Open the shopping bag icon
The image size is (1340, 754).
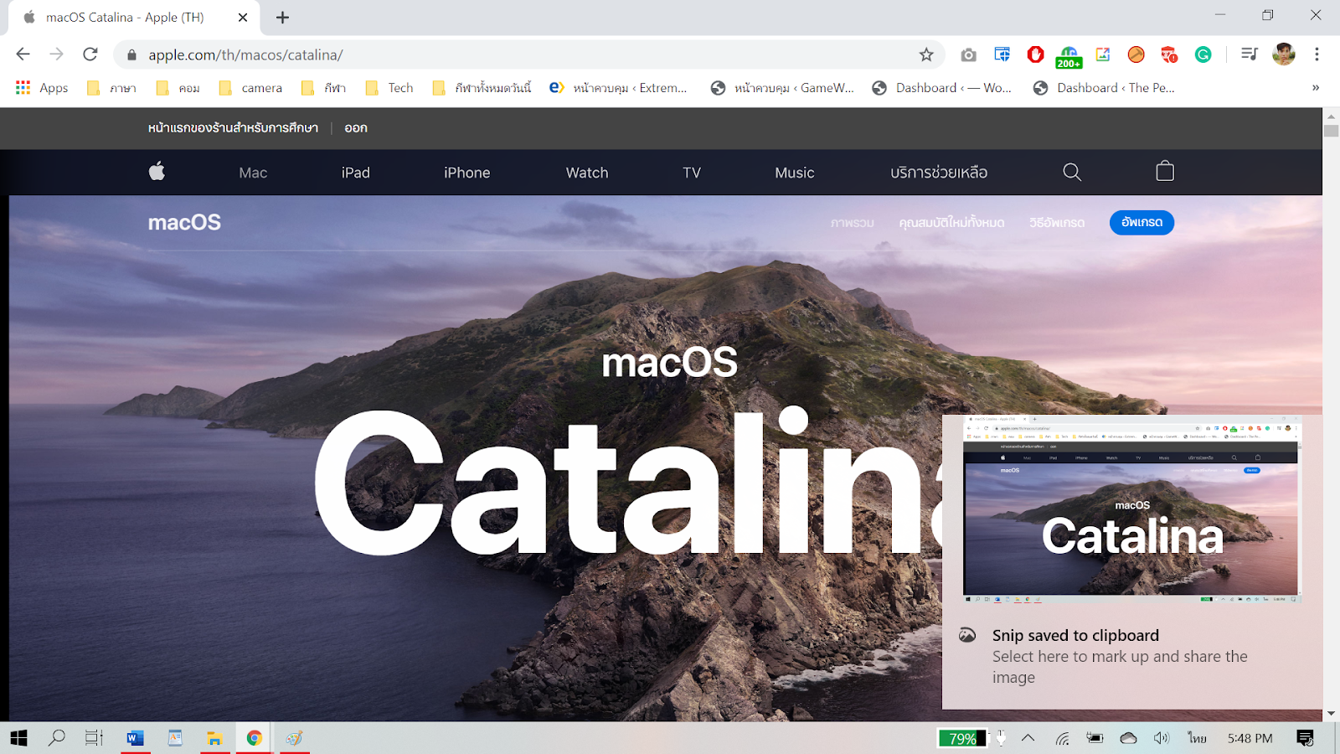[1165, 171]
